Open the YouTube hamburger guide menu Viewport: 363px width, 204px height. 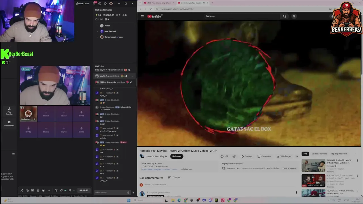point(142,16)
